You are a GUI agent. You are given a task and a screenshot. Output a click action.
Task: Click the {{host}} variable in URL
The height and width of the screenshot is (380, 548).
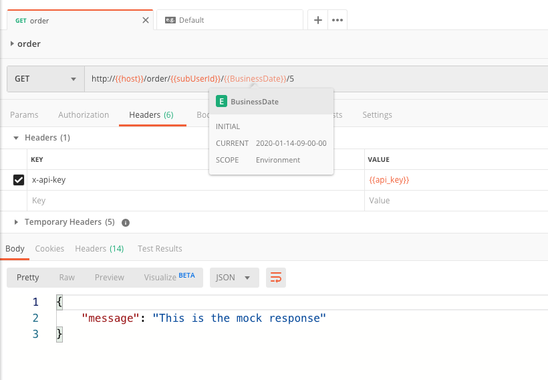point(129,79)
